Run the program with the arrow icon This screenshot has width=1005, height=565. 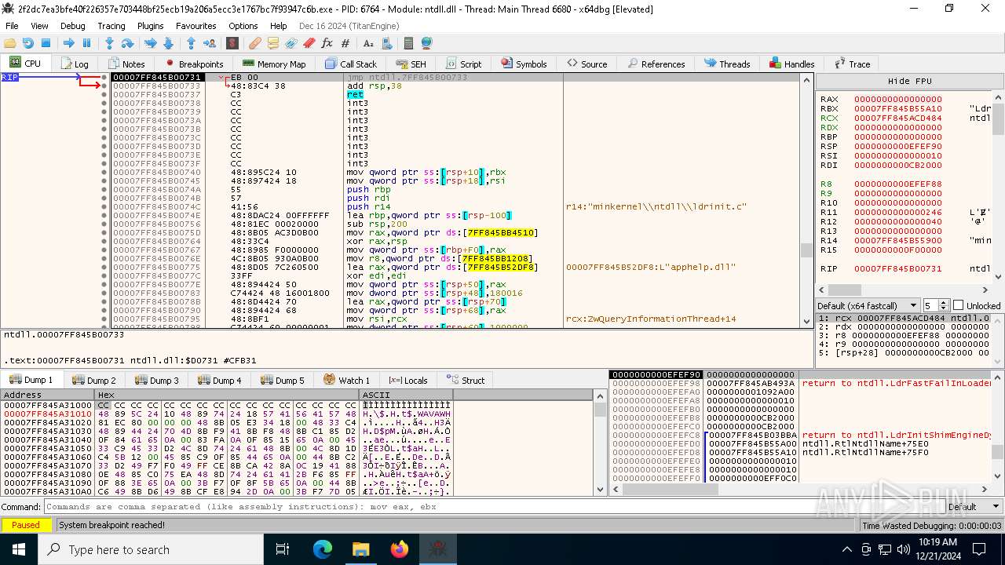(x=69, y=43)
